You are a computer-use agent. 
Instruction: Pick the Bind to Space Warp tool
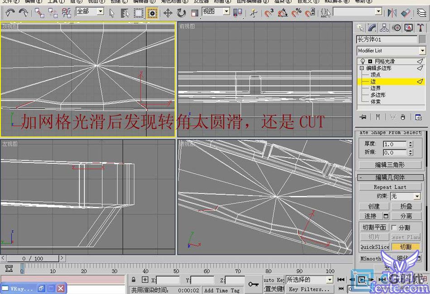click(66, 13)
